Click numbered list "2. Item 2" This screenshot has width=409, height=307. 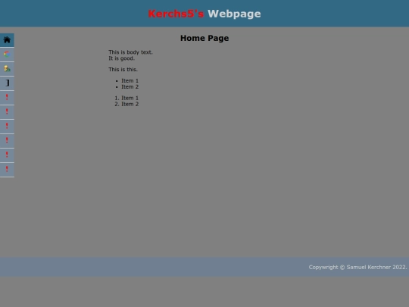[126, 104]
